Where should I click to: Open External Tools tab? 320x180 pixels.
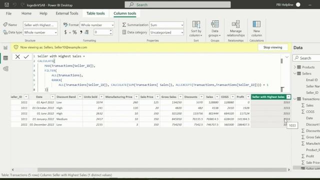point(67,13)
